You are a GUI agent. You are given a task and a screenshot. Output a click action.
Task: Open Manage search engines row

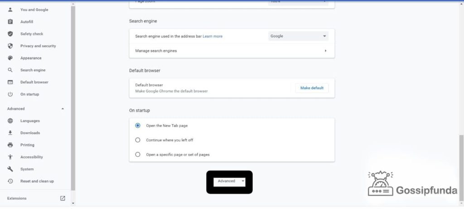[x=232, y=51]
